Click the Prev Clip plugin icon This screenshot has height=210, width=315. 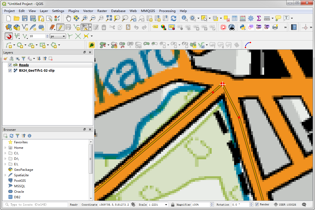(x=266, y=27)
